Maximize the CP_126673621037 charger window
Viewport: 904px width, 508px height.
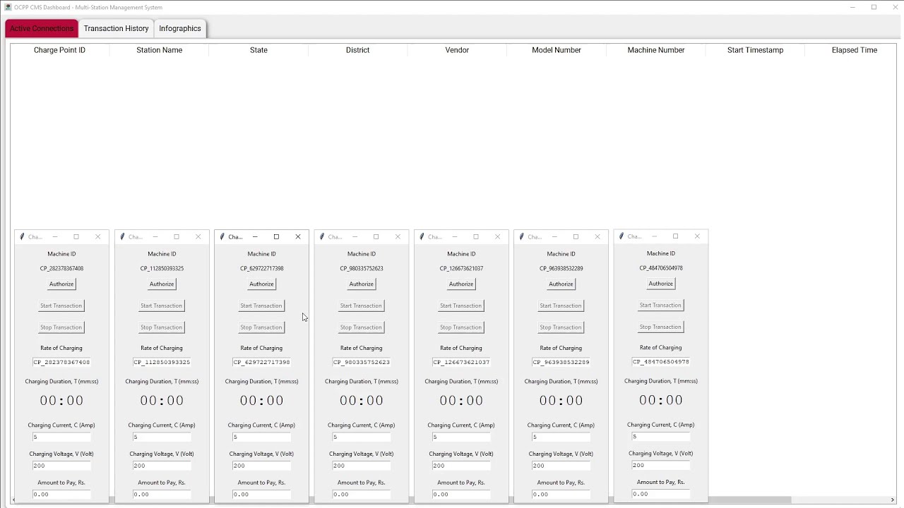[476, 237]
